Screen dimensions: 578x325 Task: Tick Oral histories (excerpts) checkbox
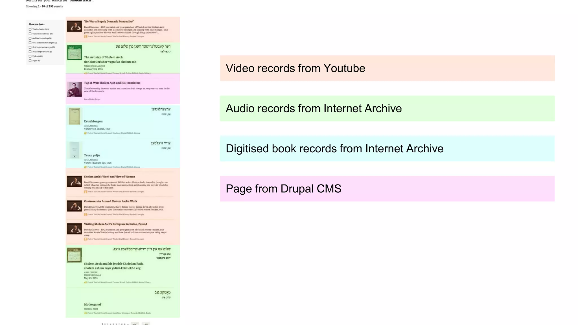pos(30,47)
